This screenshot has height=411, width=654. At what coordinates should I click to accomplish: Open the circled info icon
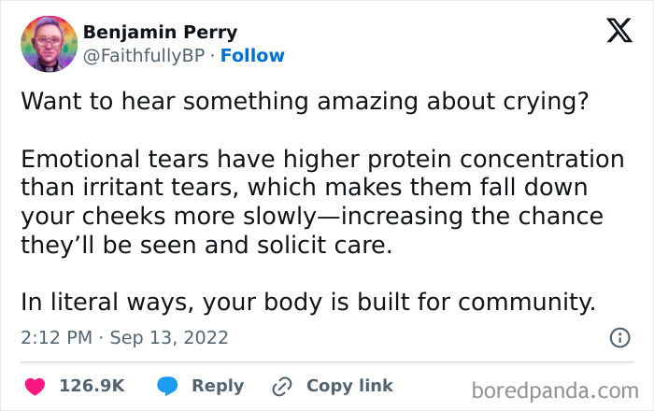619,337
